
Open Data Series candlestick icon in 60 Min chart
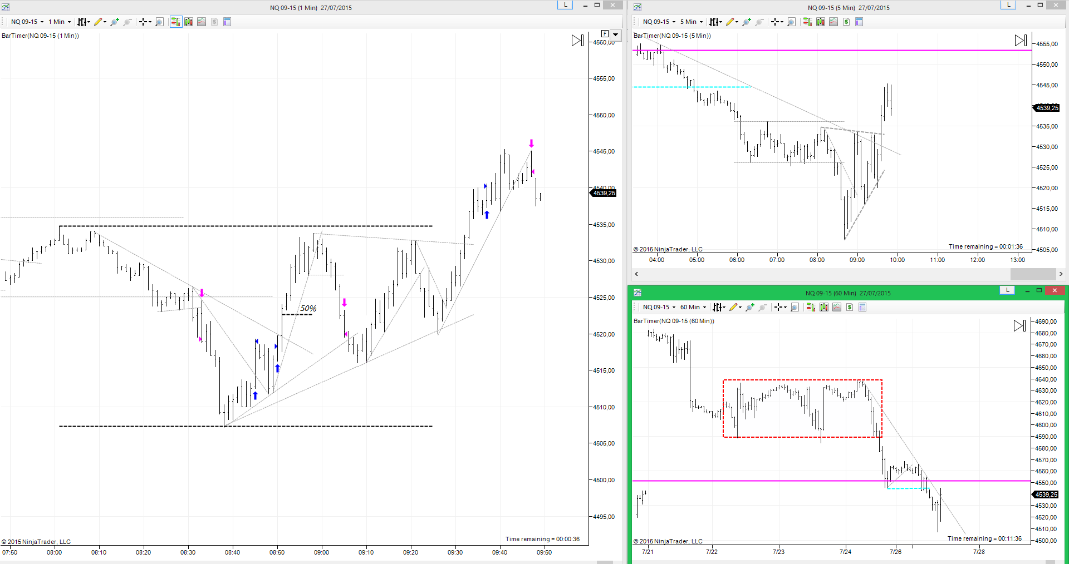[x=824, y=307]
